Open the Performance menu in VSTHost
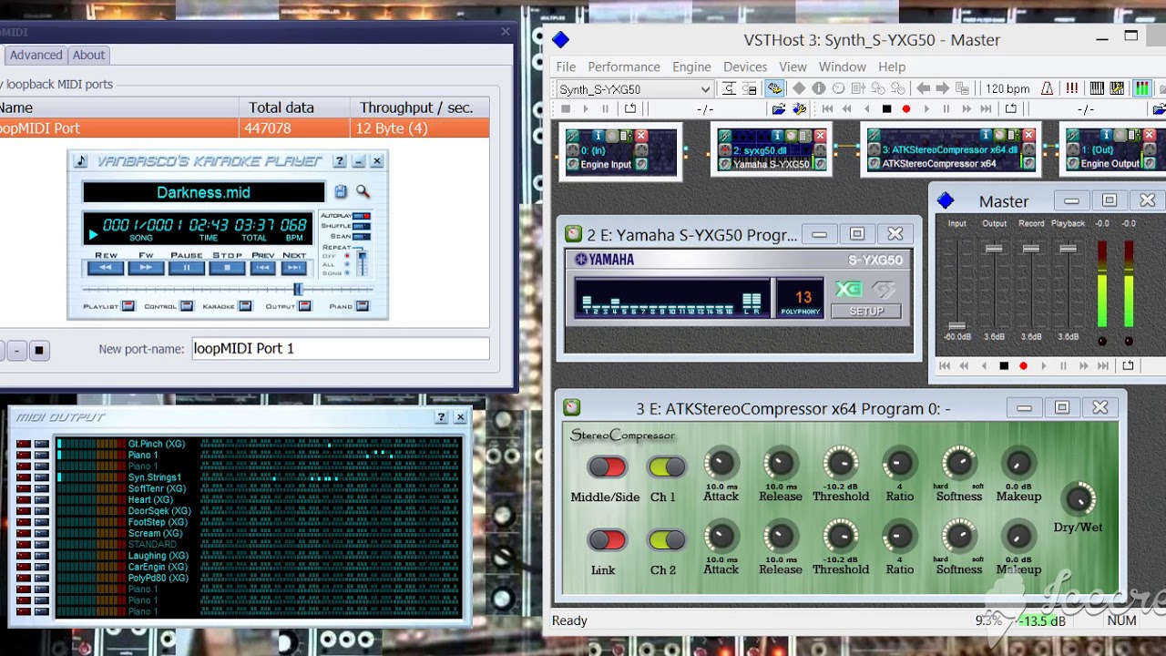1166x656 pixels. click(624, 67)
